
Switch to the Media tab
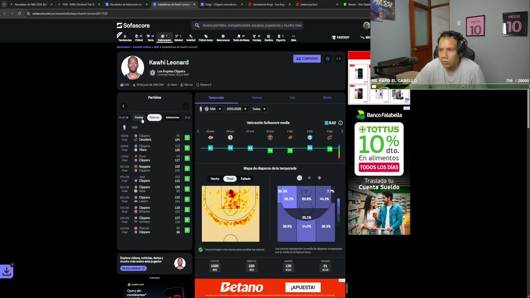[x=327, y=98]
